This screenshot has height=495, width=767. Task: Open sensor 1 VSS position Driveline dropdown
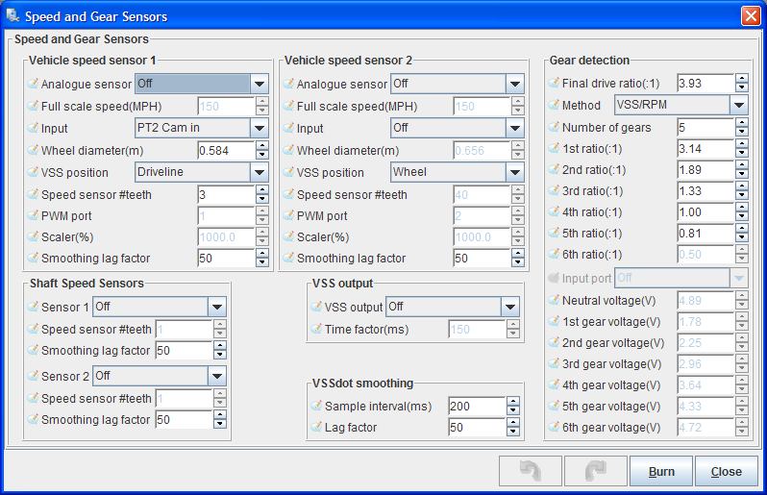[260, 172]
